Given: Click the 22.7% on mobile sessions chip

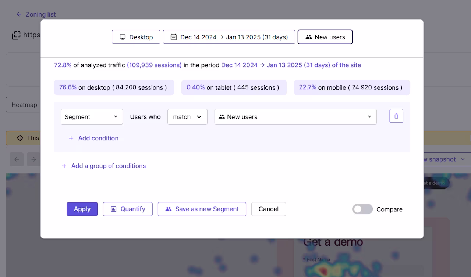Looking at the screenshot, I should (x=352, y=87).
